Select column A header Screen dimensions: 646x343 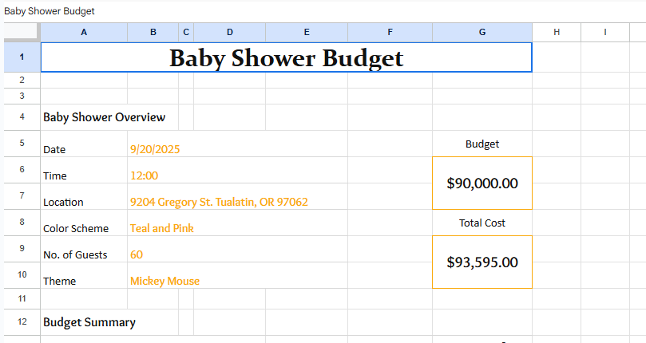[x=84, y=32]
